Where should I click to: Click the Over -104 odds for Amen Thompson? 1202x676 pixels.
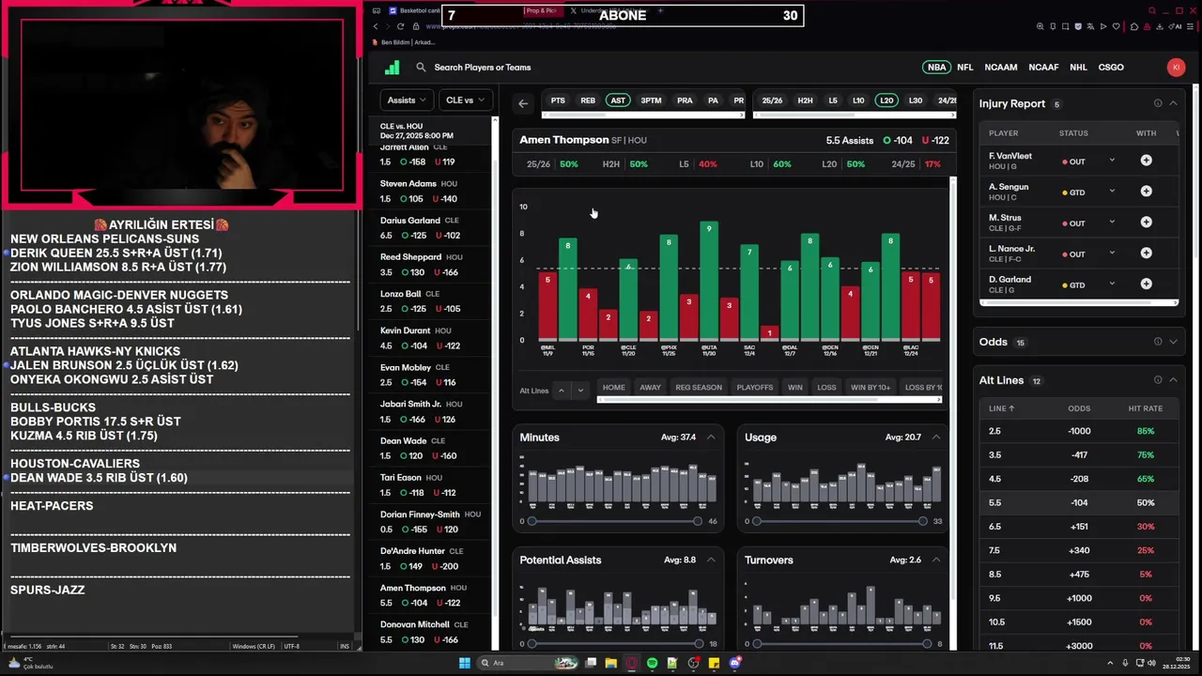[898, 141]
